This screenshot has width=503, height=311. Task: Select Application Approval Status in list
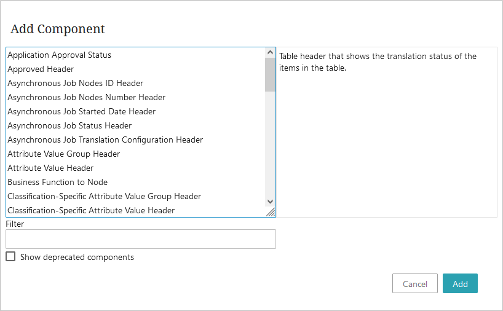(136, 55)
